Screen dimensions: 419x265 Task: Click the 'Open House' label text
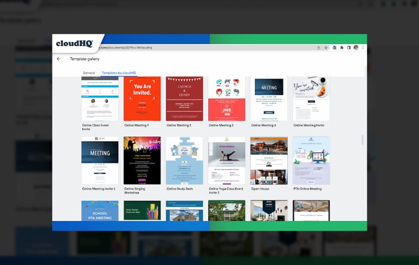coord(260,189)
